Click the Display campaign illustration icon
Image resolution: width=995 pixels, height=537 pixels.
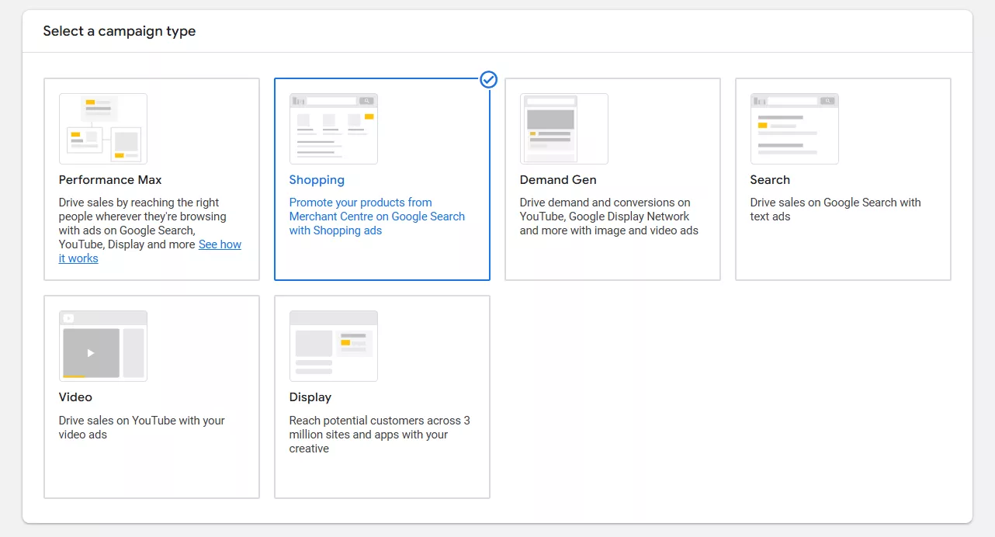(333, 346)
